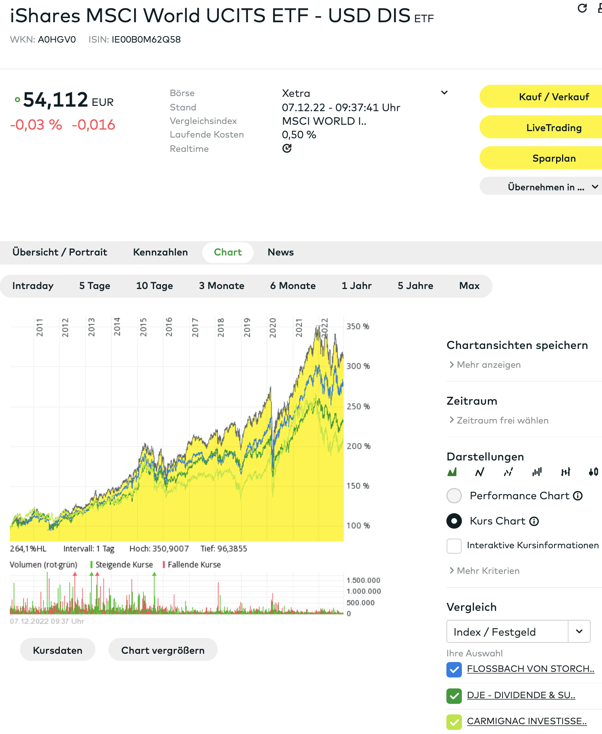Open info icon beside Performance Chart
The width and height of the screenshot is (602, 734).
[x=578, y=496]
